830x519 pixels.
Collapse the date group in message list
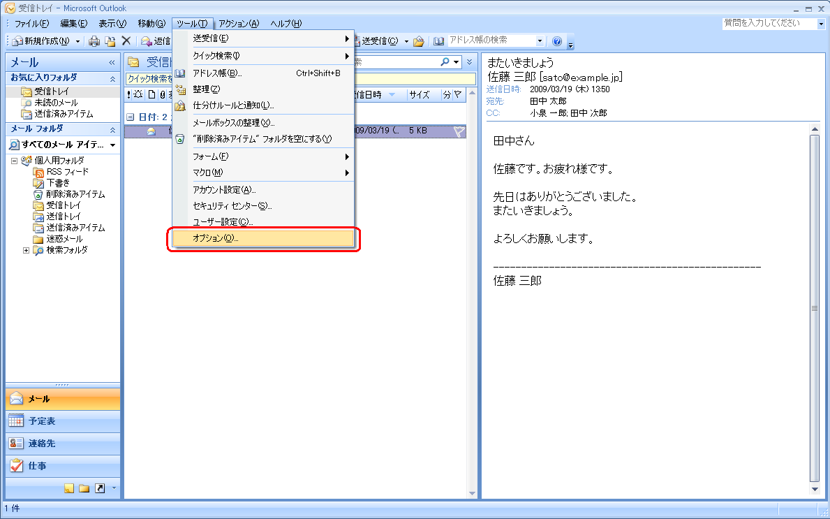point(130,117)
